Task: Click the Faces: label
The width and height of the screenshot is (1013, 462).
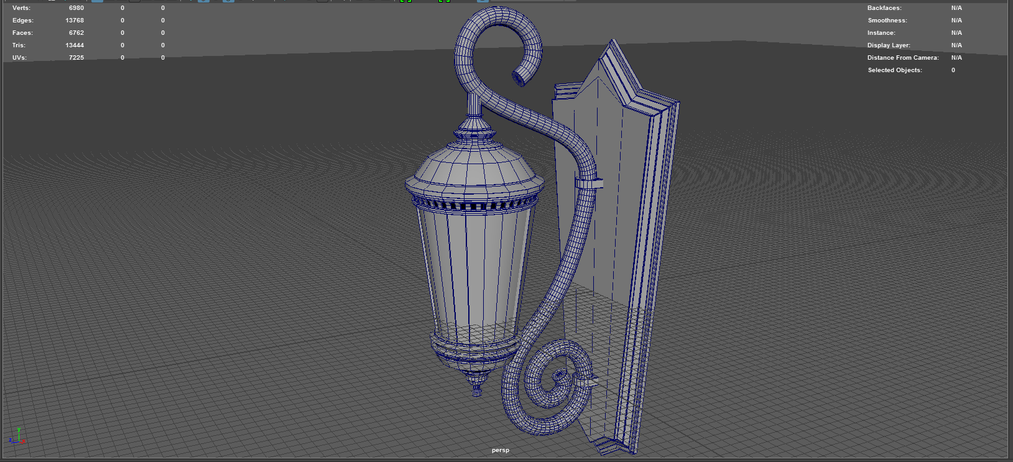Action: pyautogui.click(x=22, y=33)
